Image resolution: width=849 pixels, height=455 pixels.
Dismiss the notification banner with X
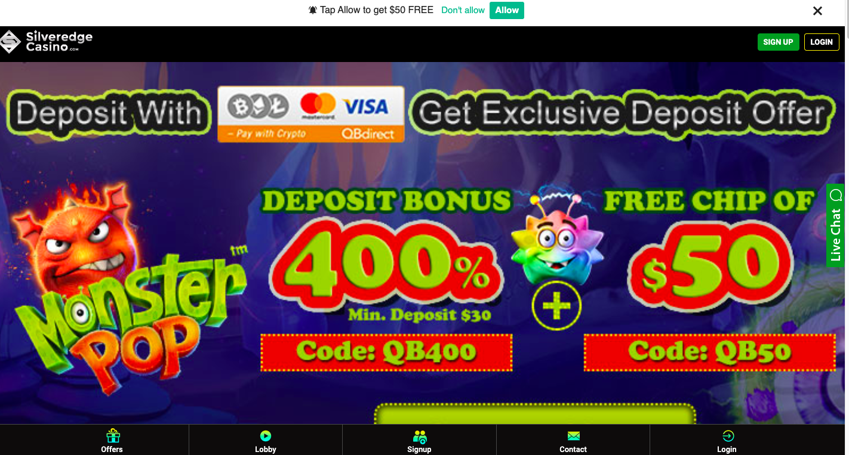(x=818, y=11)
